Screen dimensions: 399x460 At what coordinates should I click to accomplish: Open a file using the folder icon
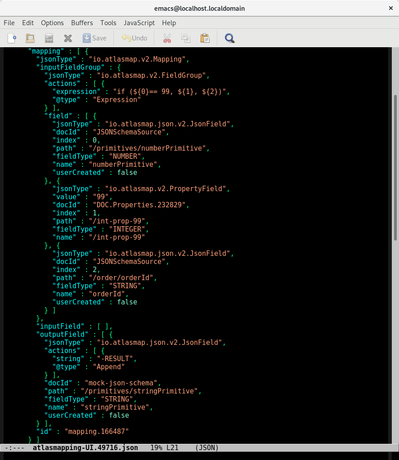[x=30, y=38]
